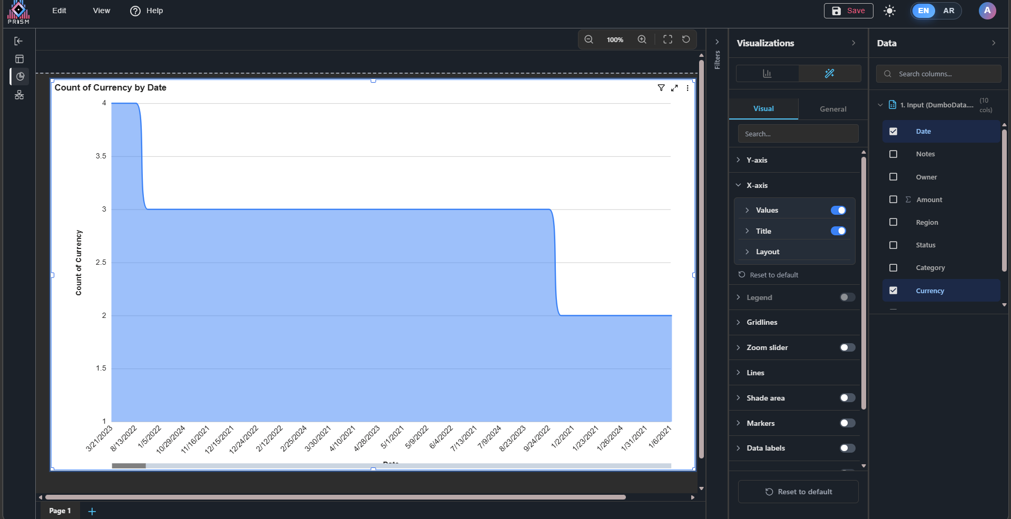This screenshot has height=519, width=1011.
Task: Enable the Zoom slider toggle
Action: click(x=847, y=347)
